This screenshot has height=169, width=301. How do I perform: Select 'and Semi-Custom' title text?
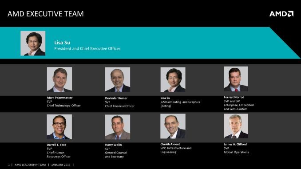click(x=236, y=109)
